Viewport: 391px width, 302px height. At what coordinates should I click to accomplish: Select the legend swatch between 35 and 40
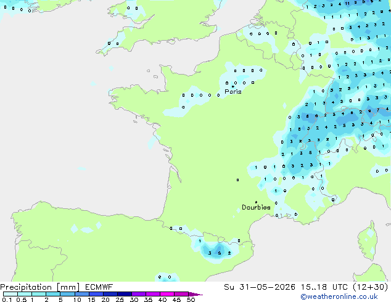tap(153, 294)
